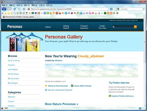This screenshot has width=147, height=111.
Task: Select the Abstract category
Action: point(11,97)
